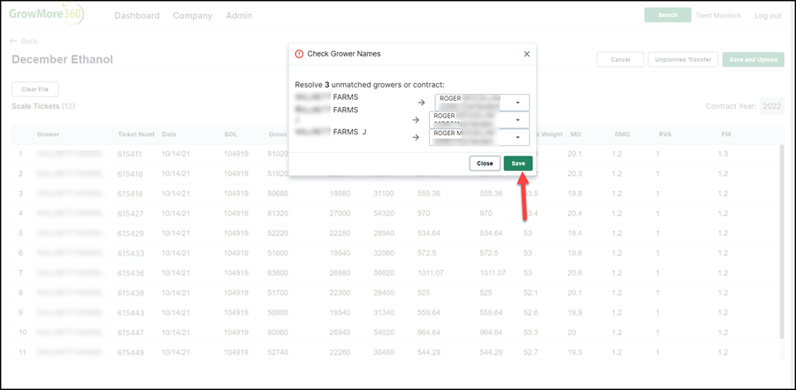Expand the second ROGER grower dropdown
Viewport: 796px width, 390px height.
478,120
